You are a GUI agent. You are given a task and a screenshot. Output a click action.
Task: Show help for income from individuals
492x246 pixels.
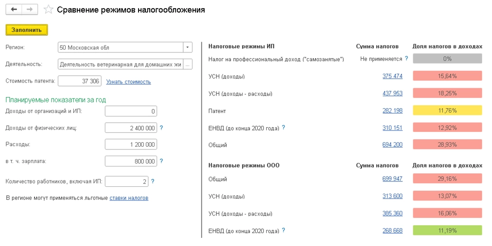161,128
